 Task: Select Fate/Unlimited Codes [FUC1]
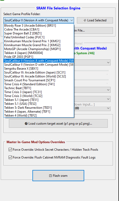coord(39,37)
